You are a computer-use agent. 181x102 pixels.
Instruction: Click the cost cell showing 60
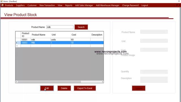click(80, 40)
